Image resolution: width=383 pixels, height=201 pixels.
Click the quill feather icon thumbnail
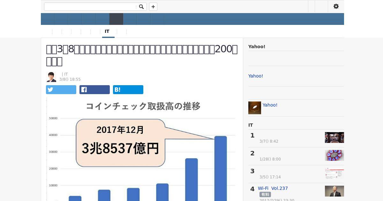click(255, 108)
